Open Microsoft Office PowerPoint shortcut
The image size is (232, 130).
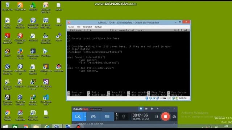click(x=46, y=8)
